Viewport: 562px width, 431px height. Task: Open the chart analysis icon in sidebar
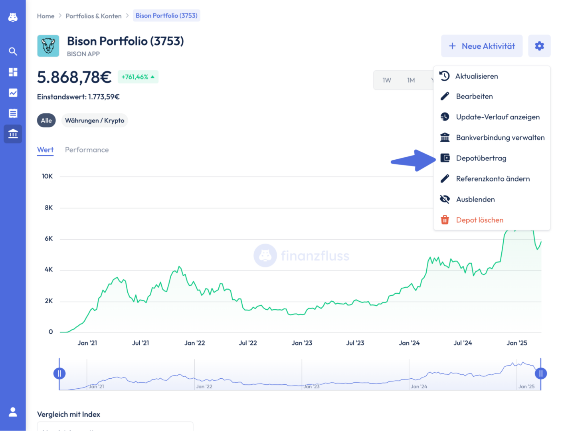(13, 93)
